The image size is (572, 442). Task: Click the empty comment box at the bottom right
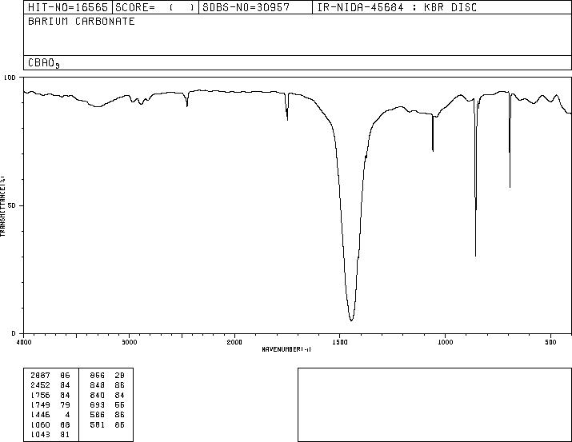pos(434,404)
